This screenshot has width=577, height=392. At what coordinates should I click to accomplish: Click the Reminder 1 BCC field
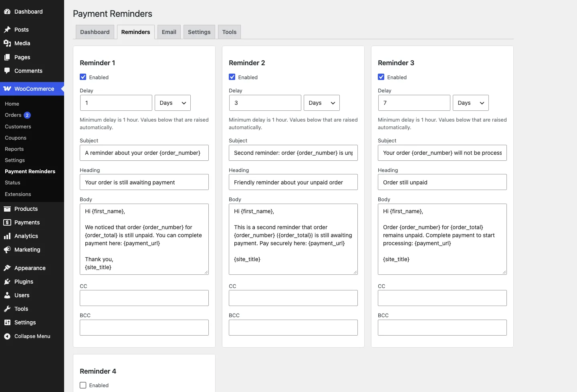[x=144, y=328]
